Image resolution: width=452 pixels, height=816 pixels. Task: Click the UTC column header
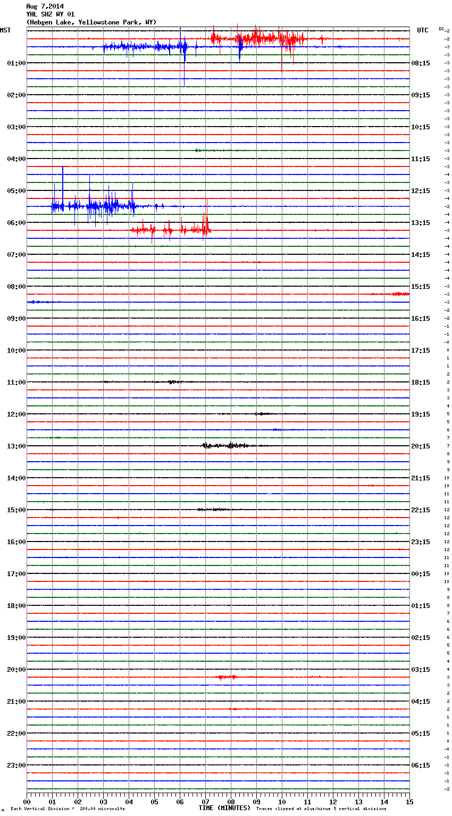(x=422, y=30)
